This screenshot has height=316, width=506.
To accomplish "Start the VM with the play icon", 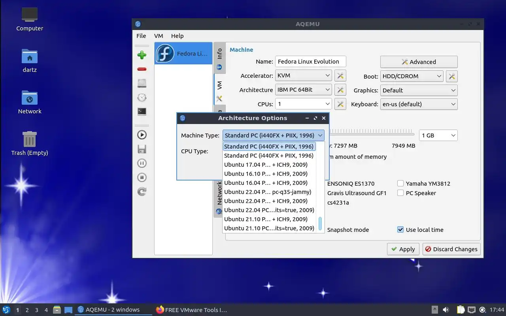I will tap(142, 135).
